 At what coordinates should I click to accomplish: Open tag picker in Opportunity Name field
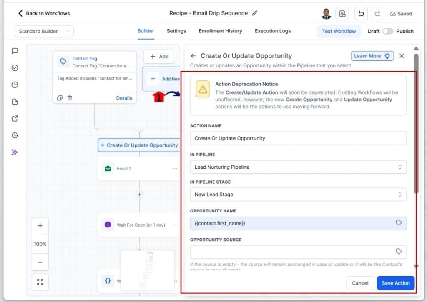(398, 223)
